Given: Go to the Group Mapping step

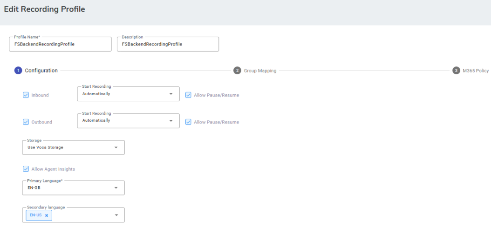Looking at the screenshot, I should click(x=260, y=71).
